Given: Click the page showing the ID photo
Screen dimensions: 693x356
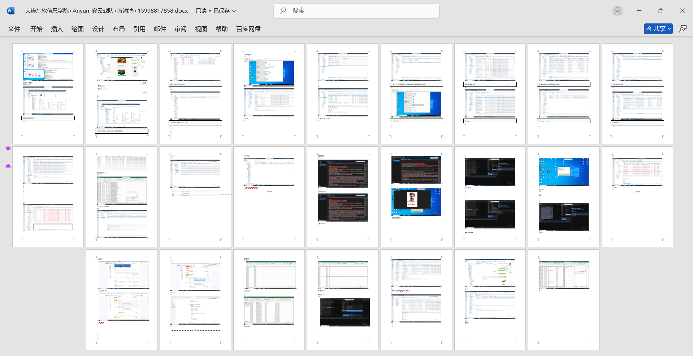Looking at the screenshot, I should (x=416, y=196).
